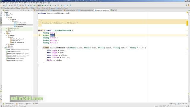190x107 pixels.
Task: Click the UTF-8 encoding status bar entry
Action: click(x=169, y=106)
